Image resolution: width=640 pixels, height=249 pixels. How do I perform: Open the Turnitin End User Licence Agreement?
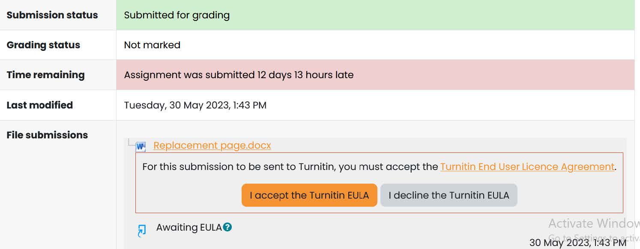526,167
